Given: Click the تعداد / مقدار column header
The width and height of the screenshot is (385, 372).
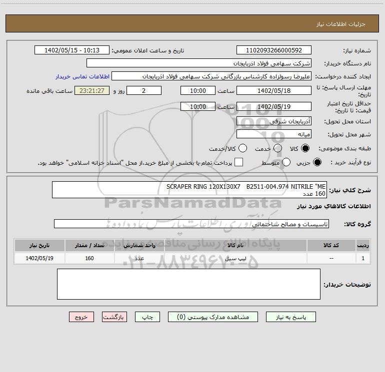Looking at the screenshot, I should [89, 245].
